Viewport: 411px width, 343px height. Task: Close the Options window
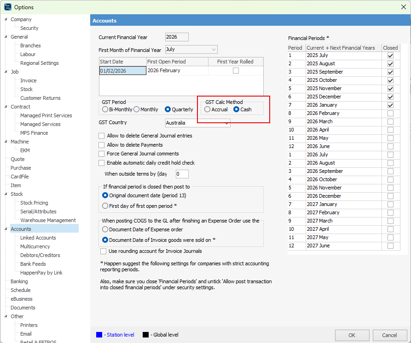403,7
